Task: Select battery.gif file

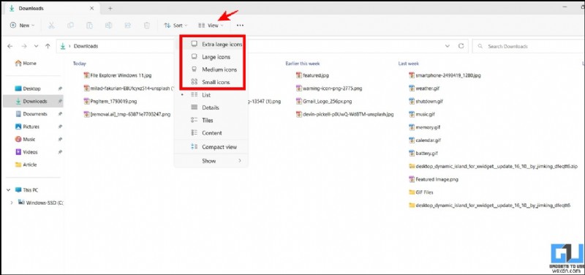Action: pos(423,154)
